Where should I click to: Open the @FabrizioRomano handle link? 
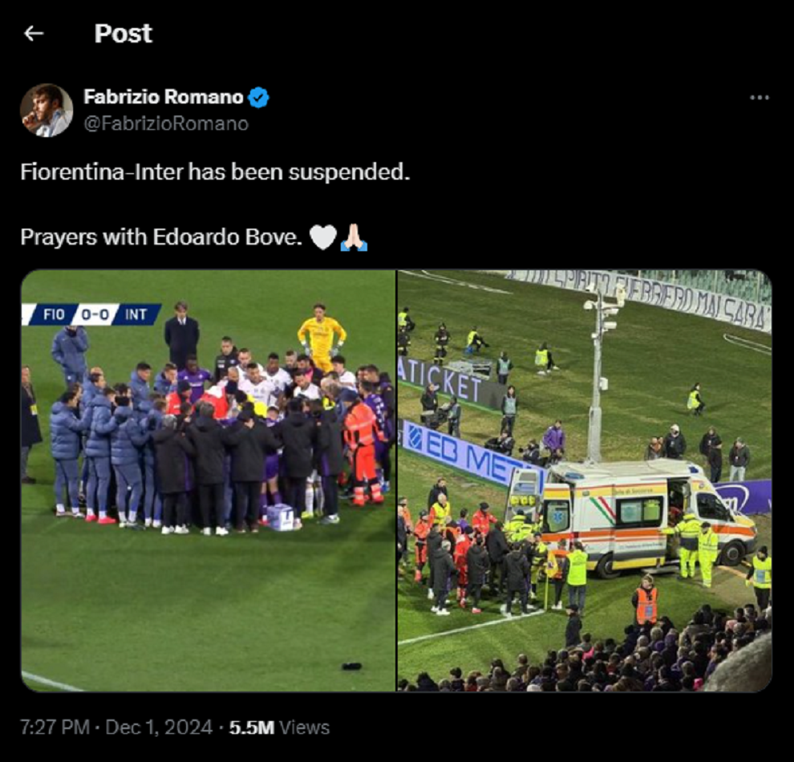[x=165, y=124]
